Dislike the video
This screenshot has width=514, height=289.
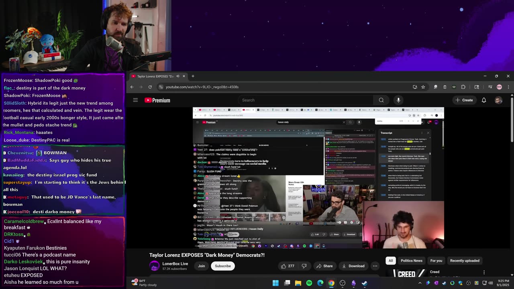[304, 266]
